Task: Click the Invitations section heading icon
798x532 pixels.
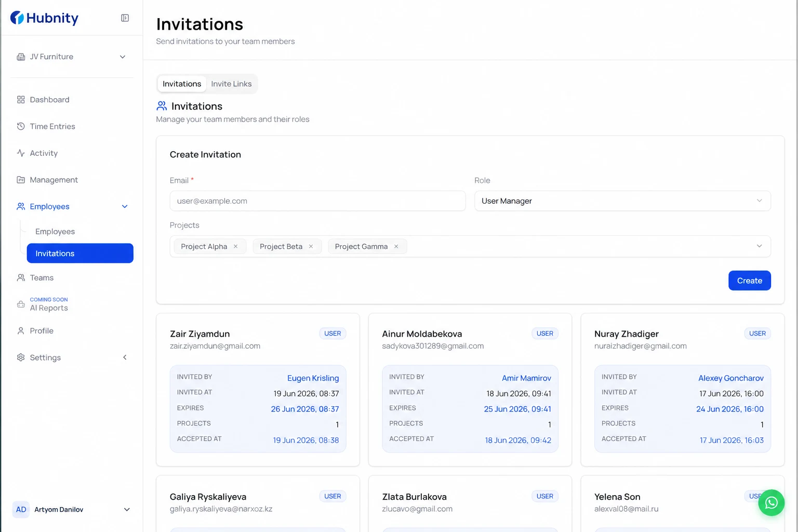Action: [162, 106]
